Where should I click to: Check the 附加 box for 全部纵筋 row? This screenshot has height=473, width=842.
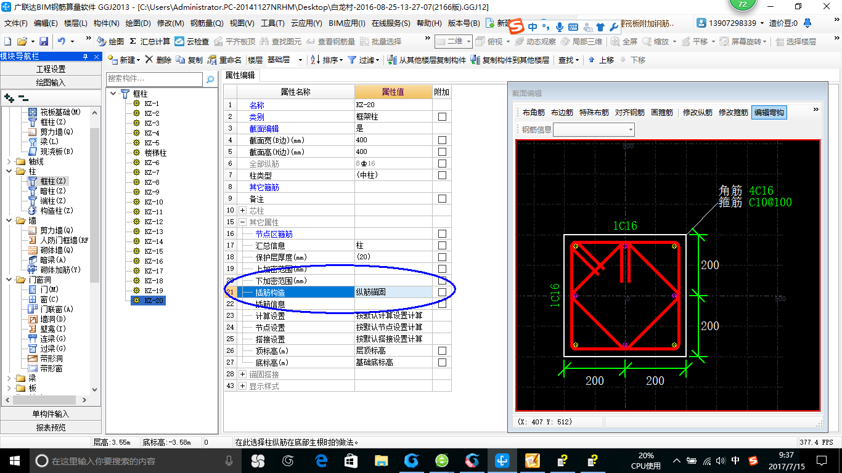coord(442,164)
